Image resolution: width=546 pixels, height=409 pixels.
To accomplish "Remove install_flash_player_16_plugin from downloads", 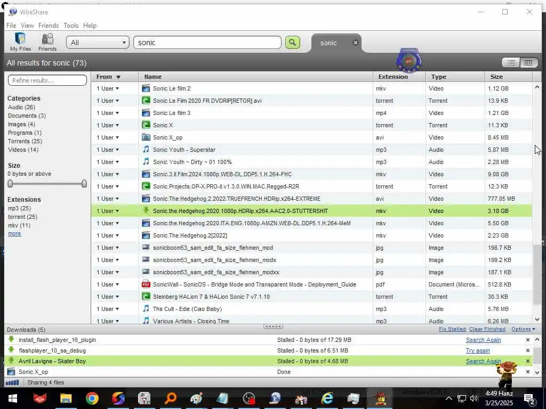I will [x=527, y=340].
